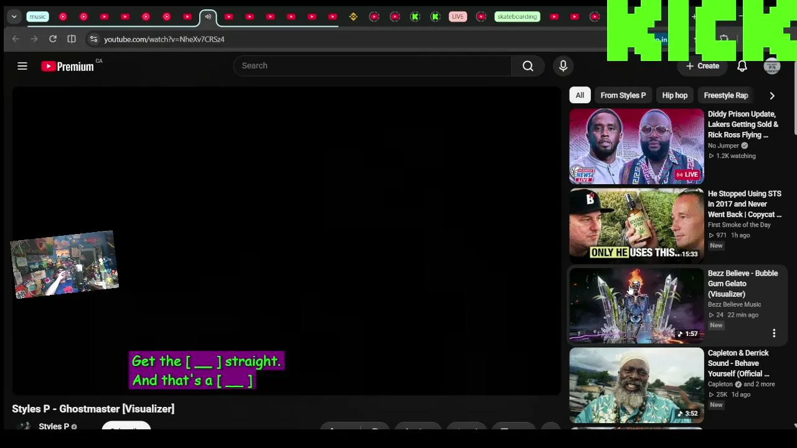Open the 'ONLY HE USES THIS' video thumbnail
Image resolution: width=797 pixels, height=448 pixels.
point(636,226)
